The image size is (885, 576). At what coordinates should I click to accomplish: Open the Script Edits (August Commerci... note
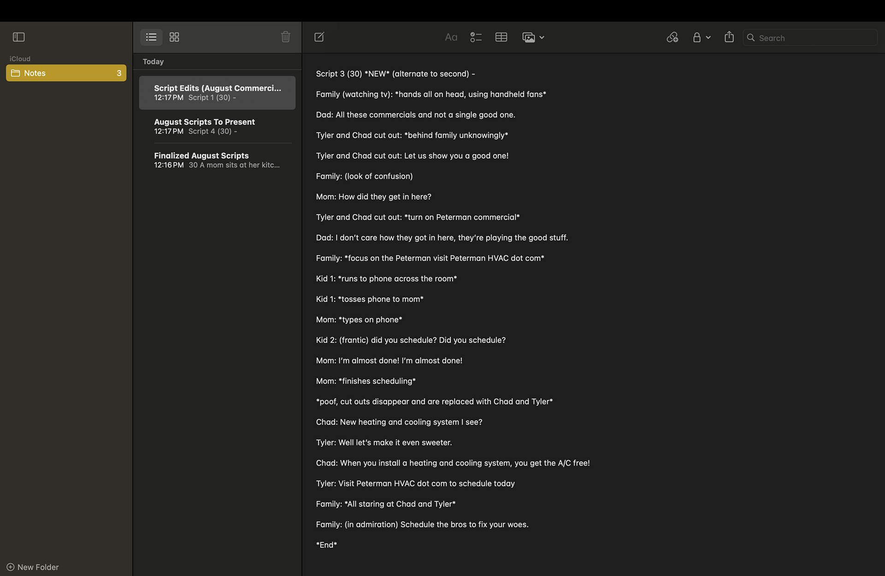217,93
